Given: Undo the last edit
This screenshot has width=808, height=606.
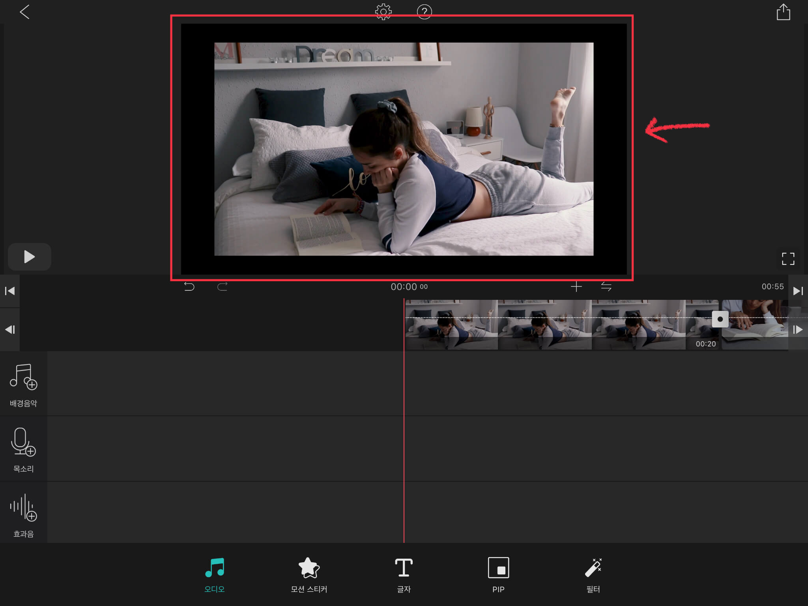Looking at the screenshot, I should tap(189, 286).
